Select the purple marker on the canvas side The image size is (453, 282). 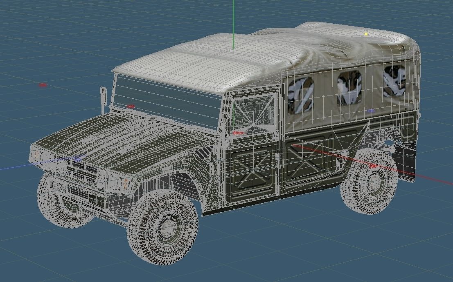click(x=371, y=111)
